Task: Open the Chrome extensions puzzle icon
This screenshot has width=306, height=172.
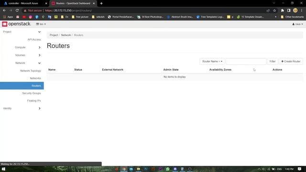Action: point(282,11)
